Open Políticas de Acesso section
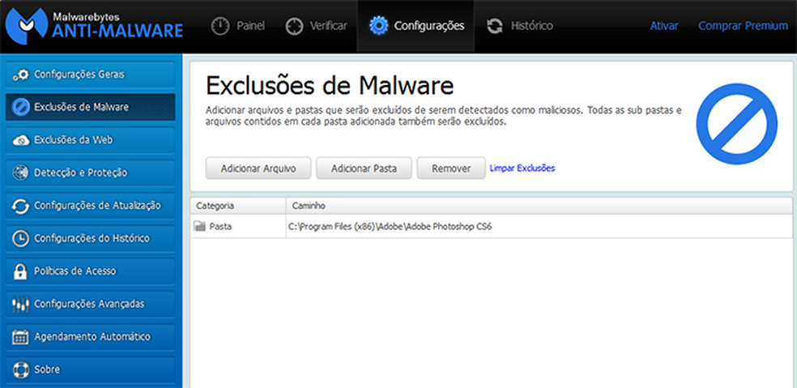Viewport: 797px width, 388px height. (91, 271)
